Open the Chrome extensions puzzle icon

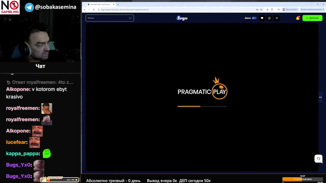pyautogui.click(x=272, y=10)
